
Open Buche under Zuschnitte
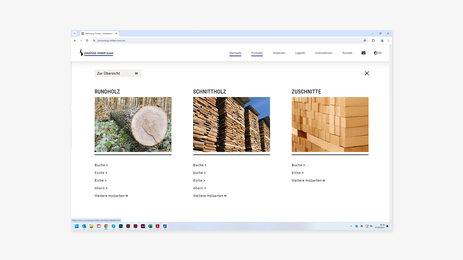[298, 165]
